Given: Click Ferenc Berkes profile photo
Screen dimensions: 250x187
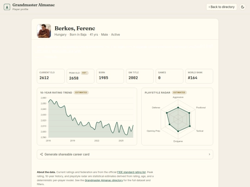Looking at the screenshot, I should (x=44, y=31).
